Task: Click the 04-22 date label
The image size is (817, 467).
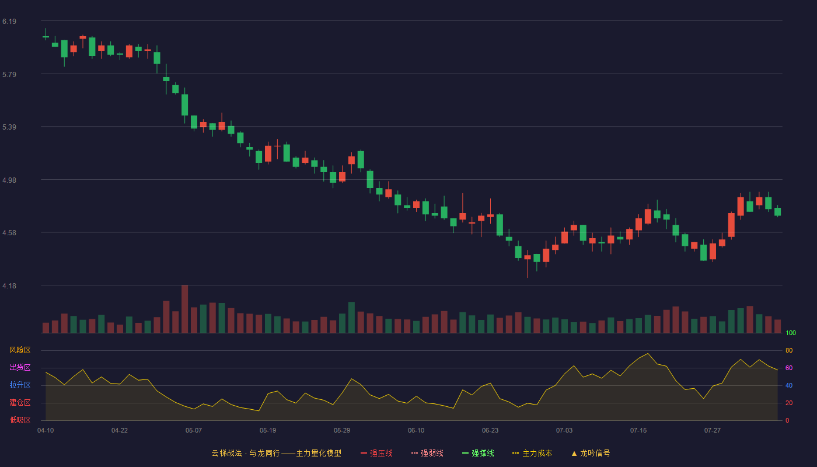Action: [120, 430]
